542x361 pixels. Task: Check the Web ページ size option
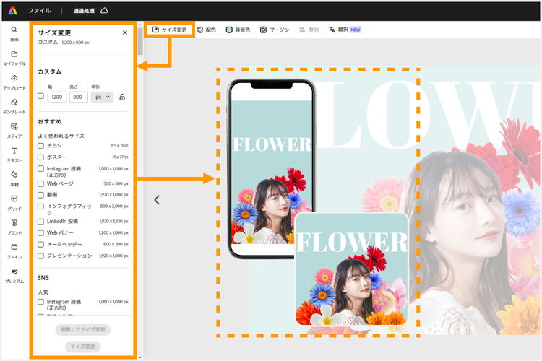click(40, 184)
